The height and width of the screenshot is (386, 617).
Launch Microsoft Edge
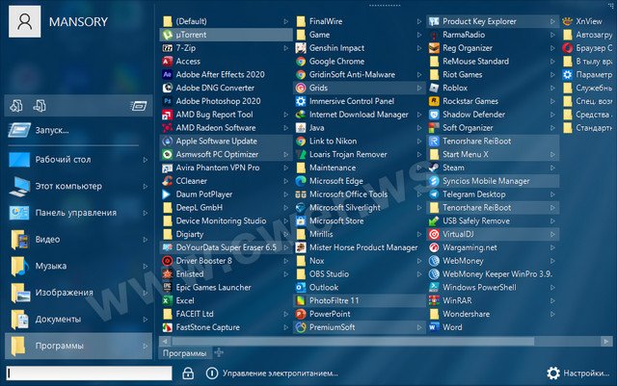coord(335,180)
